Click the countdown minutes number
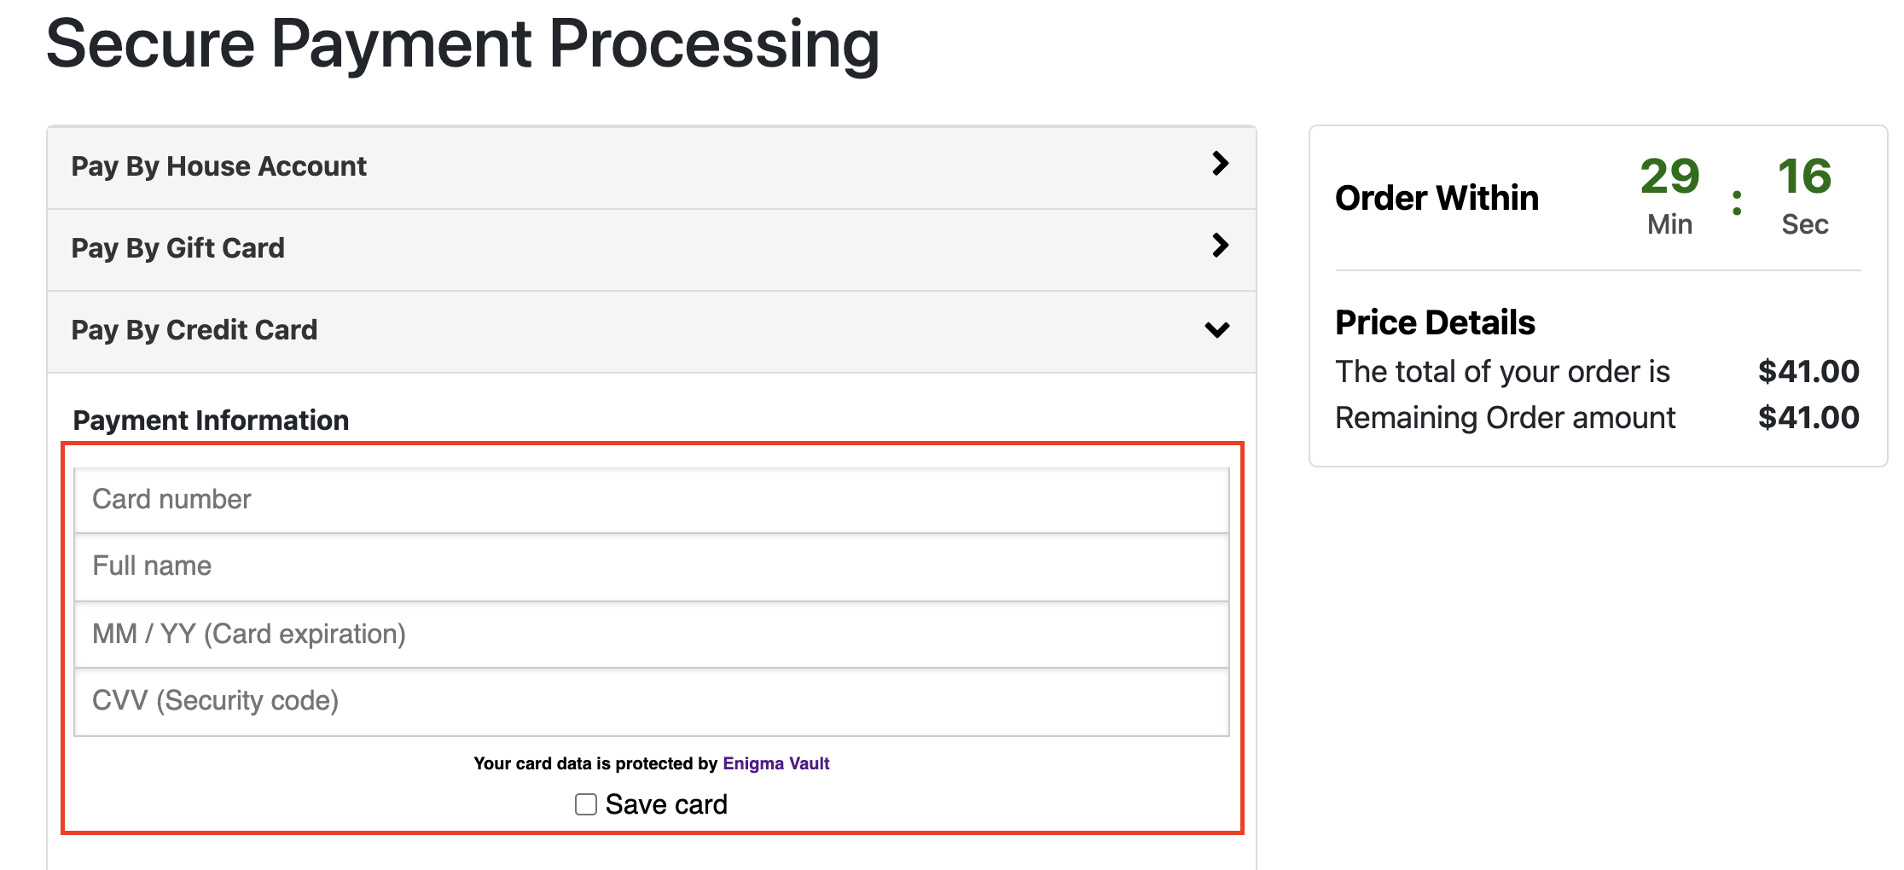This screenshot has height=870, width=1904. click(x=1669, y=177)
